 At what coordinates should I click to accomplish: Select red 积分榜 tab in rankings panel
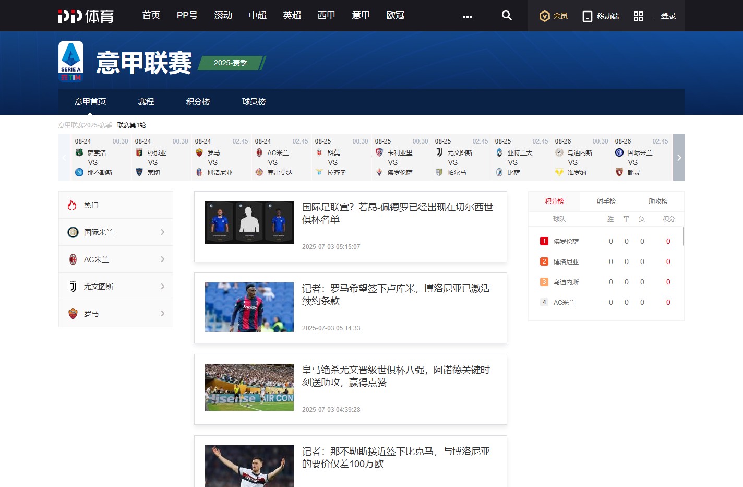tap(555, 201)
